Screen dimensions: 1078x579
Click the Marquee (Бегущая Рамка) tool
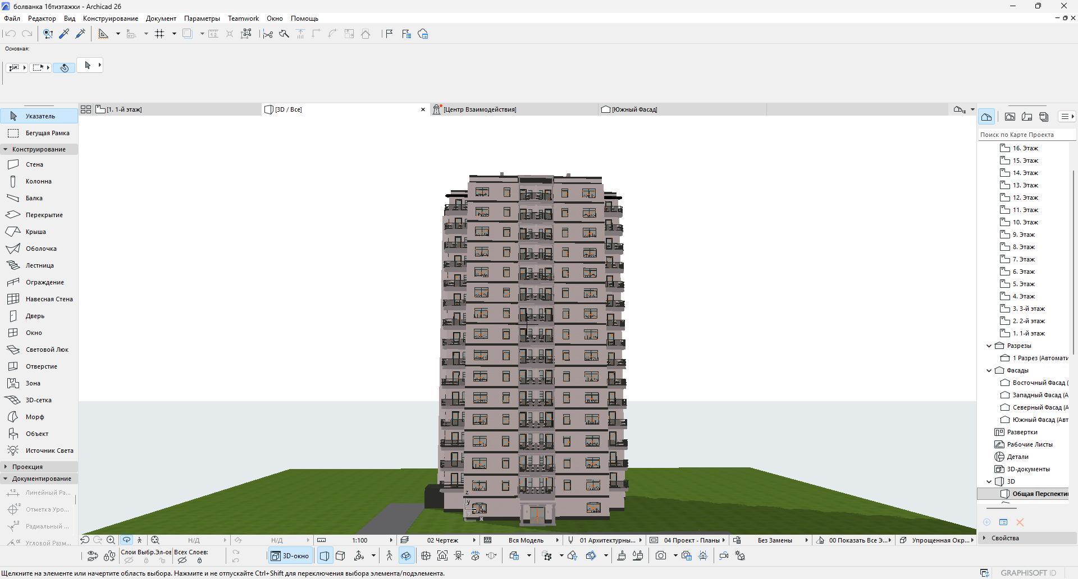point(47,133)
